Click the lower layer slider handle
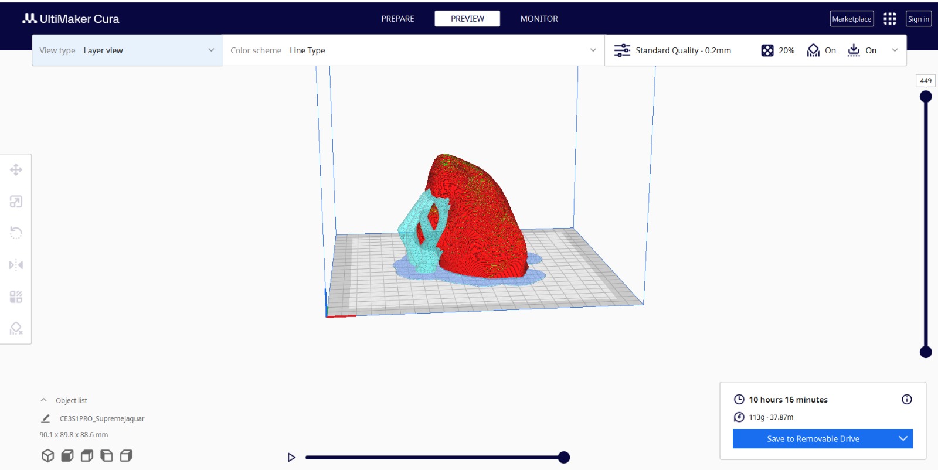Screen dimensions: 938x470 (926, 352)
